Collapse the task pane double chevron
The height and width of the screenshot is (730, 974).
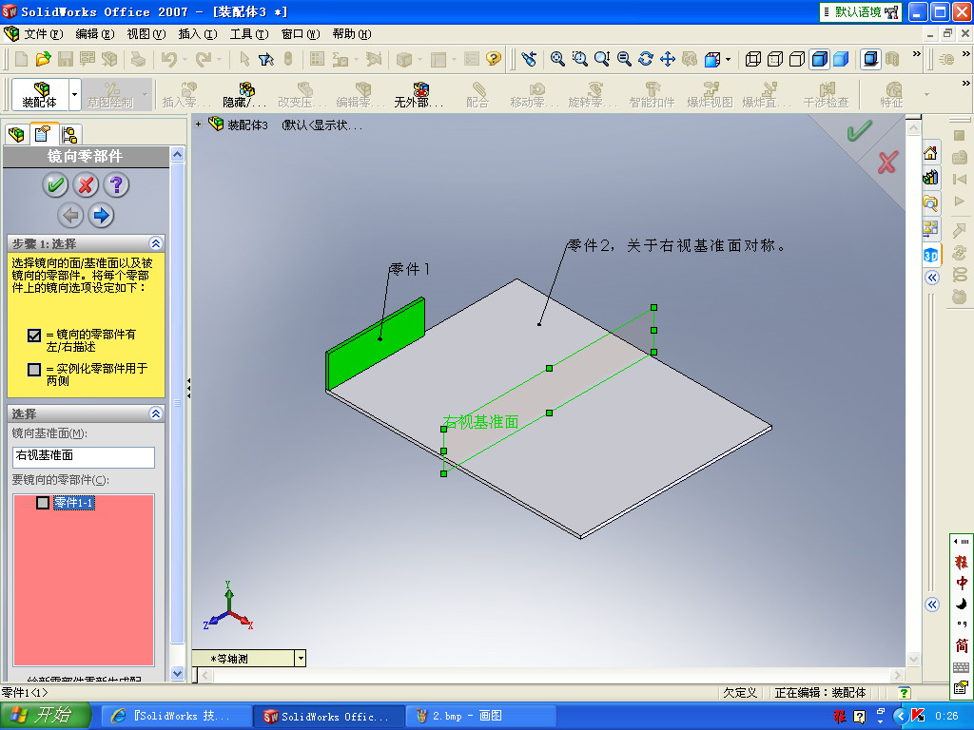pos(932,278)
